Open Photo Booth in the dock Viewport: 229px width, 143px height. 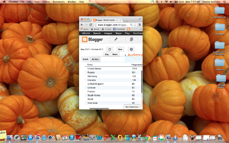78,137
